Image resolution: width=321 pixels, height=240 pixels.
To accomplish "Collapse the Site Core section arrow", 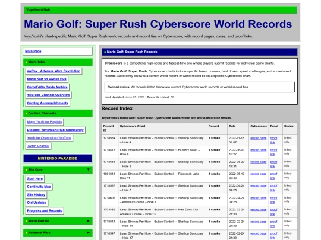I will [x=89, y=169].
